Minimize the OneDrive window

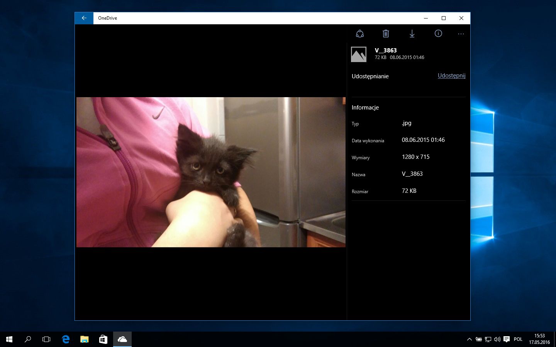[x=426, y=18]
